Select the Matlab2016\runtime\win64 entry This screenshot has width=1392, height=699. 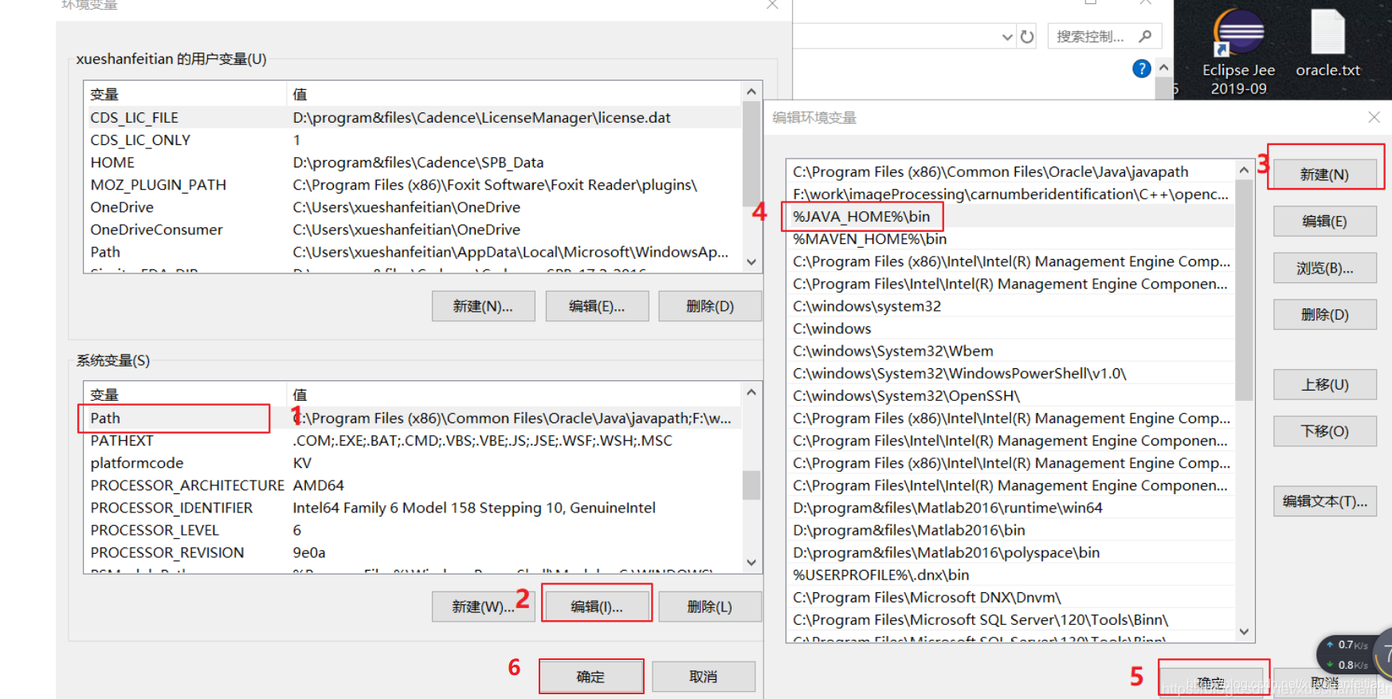(1010, 508)
